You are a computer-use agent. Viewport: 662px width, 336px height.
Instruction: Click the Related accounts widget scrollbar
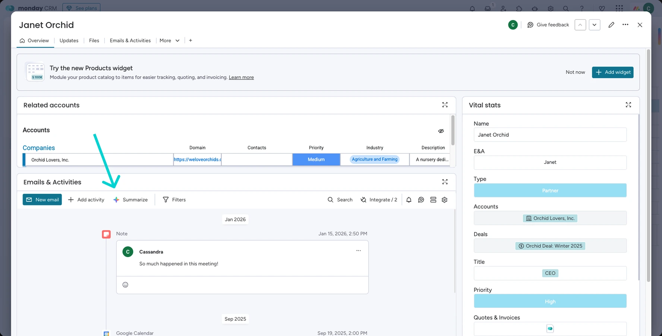(x=453, y=130)
